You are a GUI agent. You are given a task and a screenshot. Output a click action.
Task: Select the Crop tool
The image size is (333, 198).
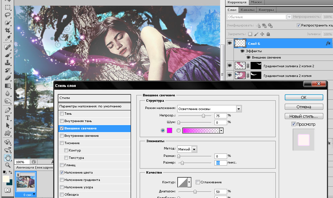pyautogui.click(x=8, y=30)
